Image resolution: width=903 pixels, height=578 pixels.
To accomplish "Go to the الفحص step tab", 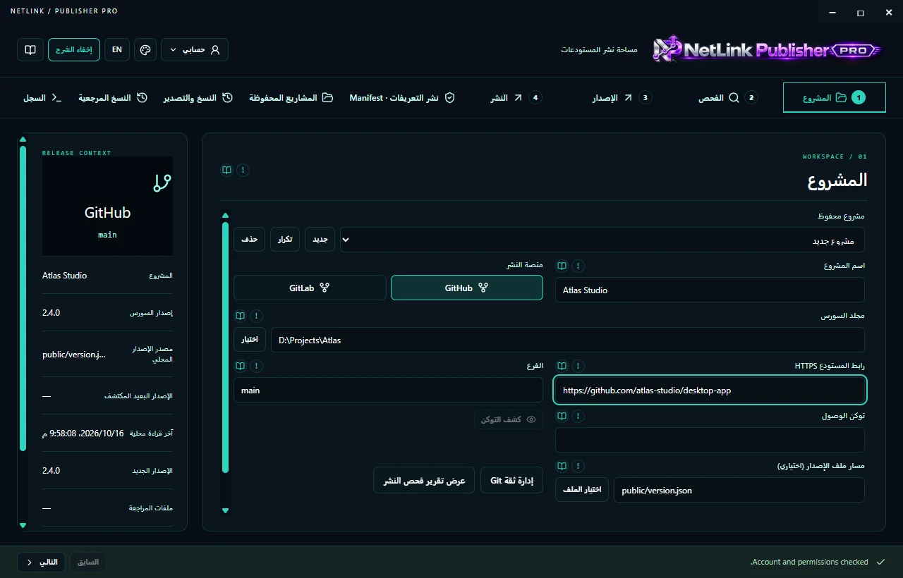I will pyautogui.click(x=728, y=98).
